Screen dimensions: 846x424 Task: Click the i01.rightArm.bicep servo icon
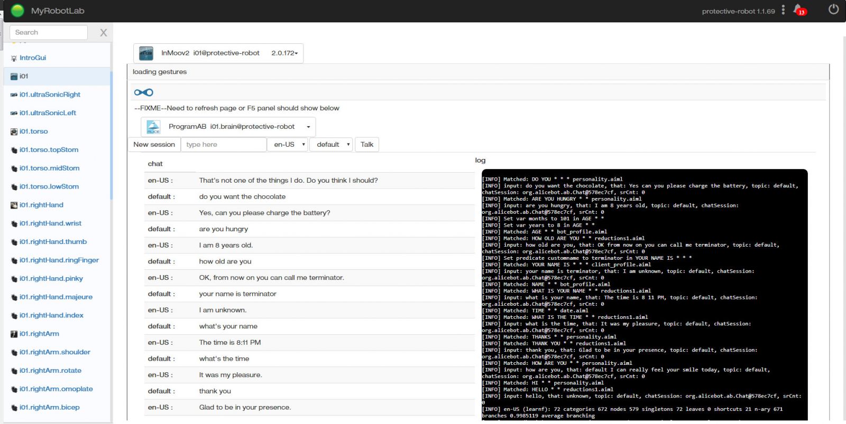14,408
